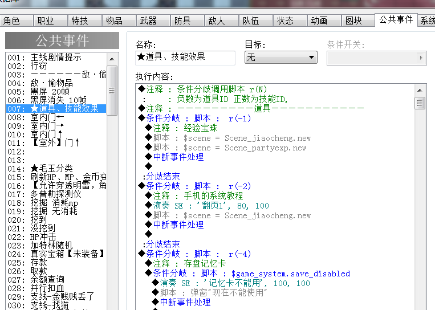Select event 029: 支线-金贱贱丢了

(56, 297)
